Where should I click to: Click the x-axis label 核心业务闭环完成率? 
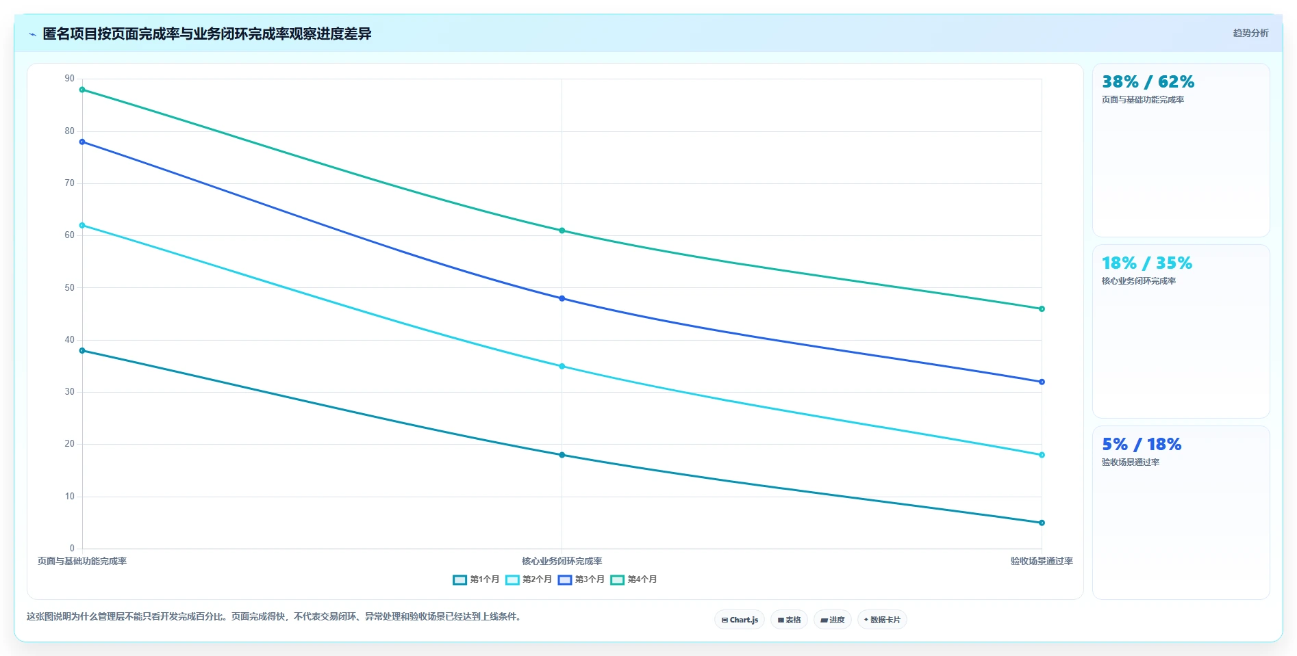tap(562, 561)
